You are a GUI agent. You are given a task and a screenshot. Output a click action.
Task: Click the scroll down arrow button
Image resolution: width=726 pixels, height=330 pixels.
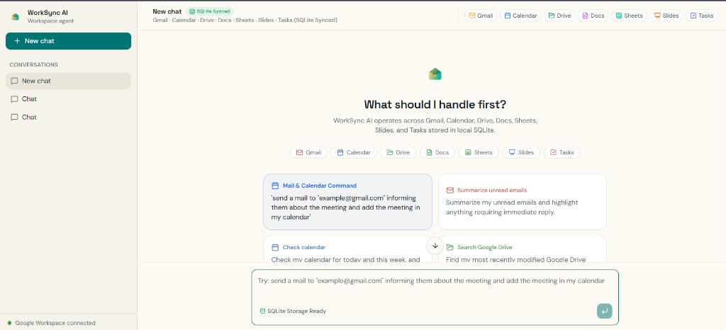pyautogui.click(x=435, y=246)
